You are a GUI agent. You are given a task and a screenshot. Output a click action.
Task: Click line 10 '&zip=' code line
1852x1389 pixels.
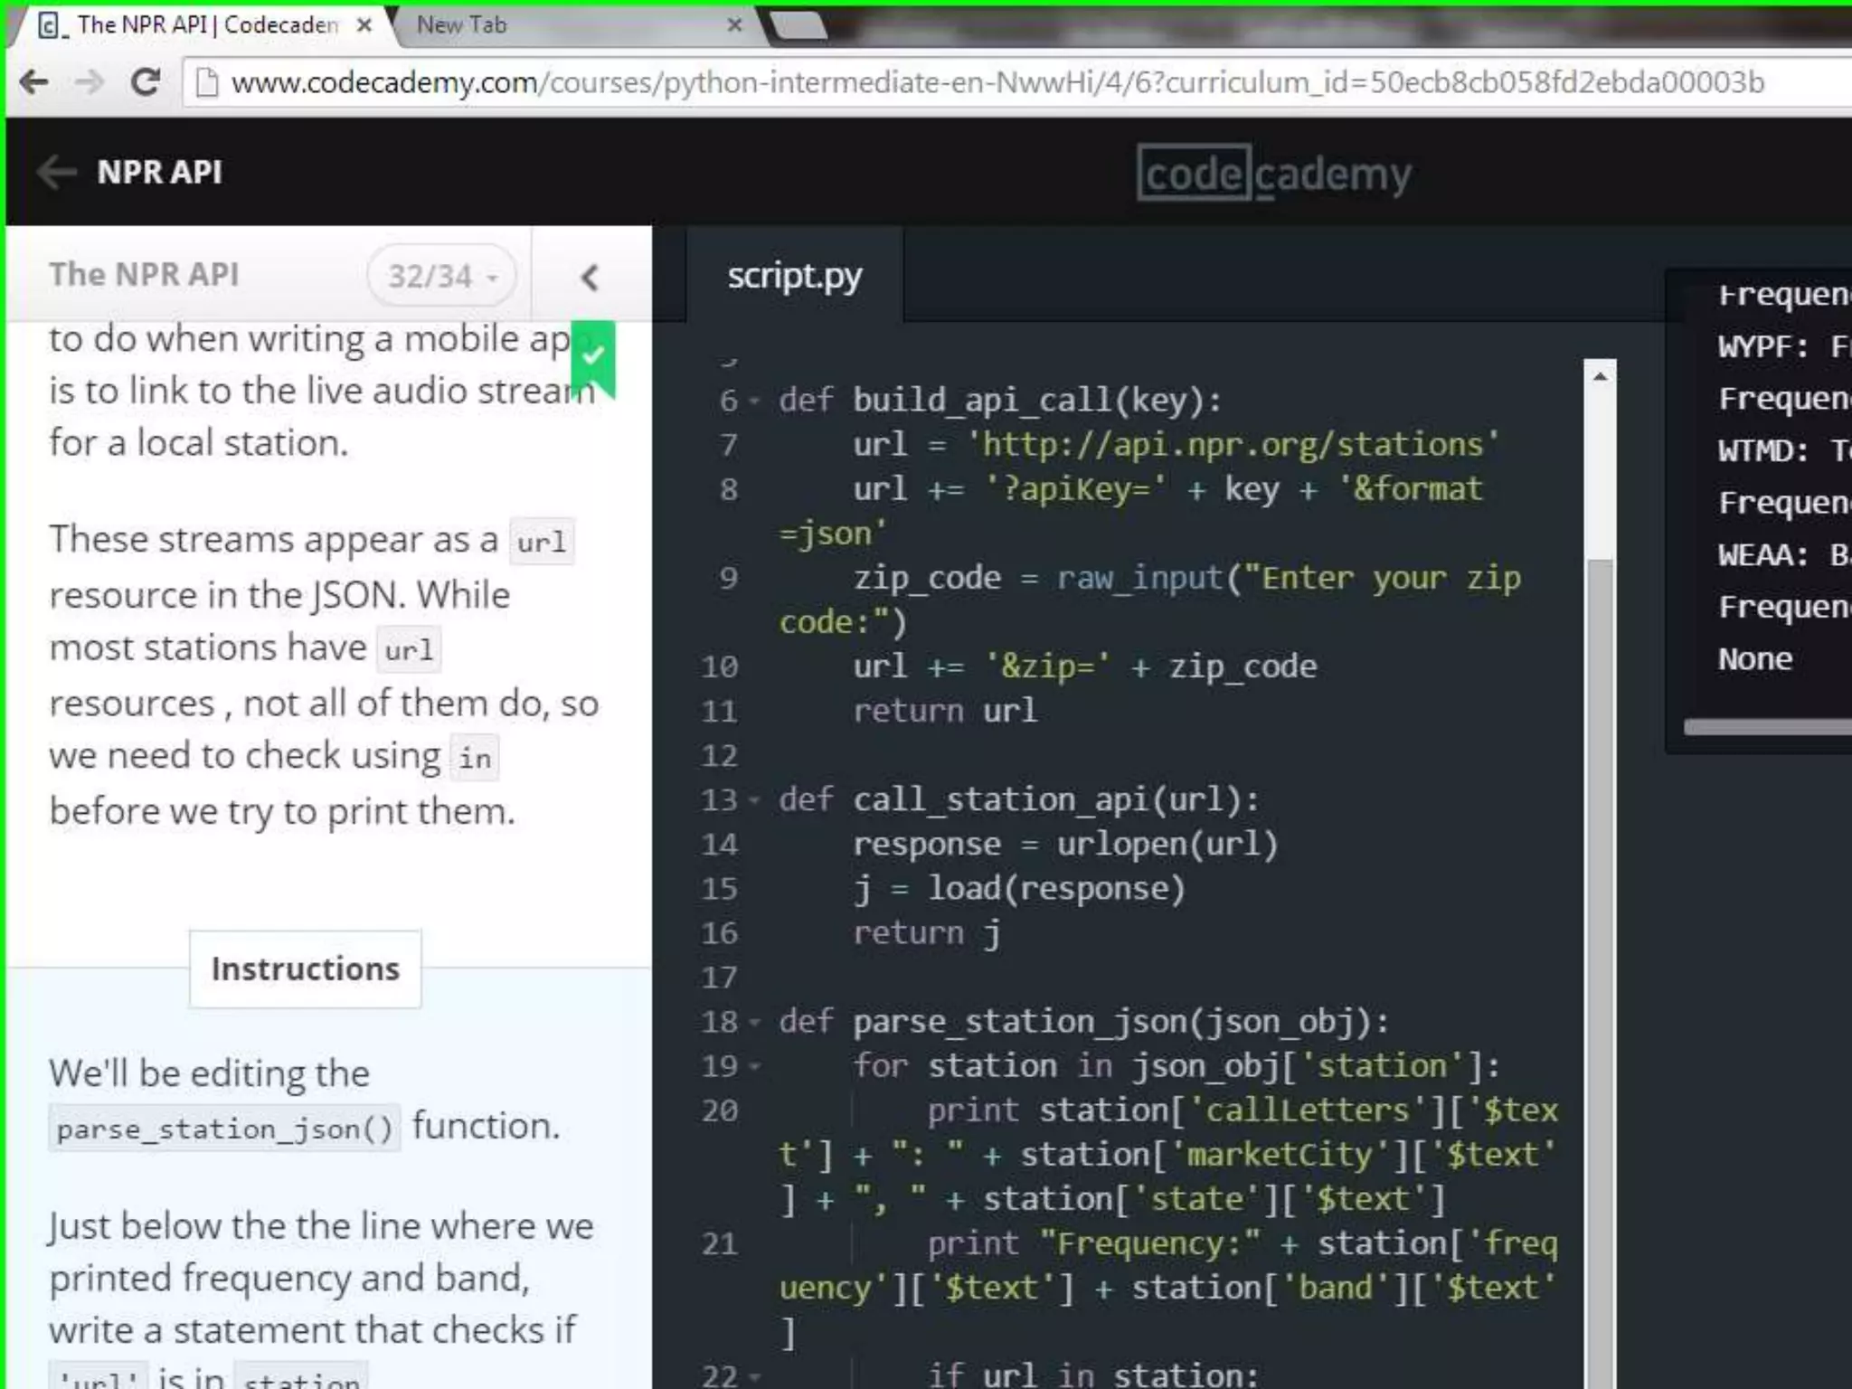[x=1084, y=667]
